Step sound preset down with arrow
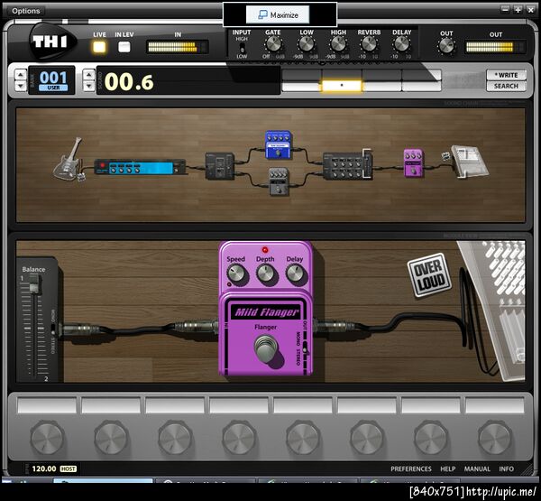This screenshot has width=541, height=501. [x=89, y=86]
